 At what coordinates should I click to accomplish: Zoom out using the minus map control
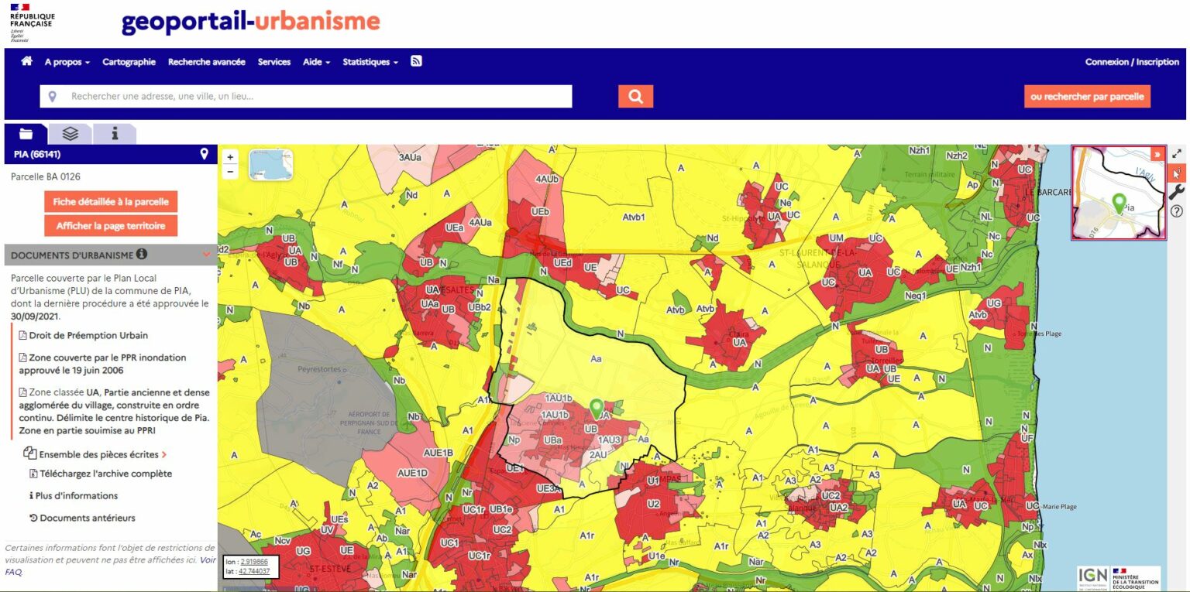[229, 173]
